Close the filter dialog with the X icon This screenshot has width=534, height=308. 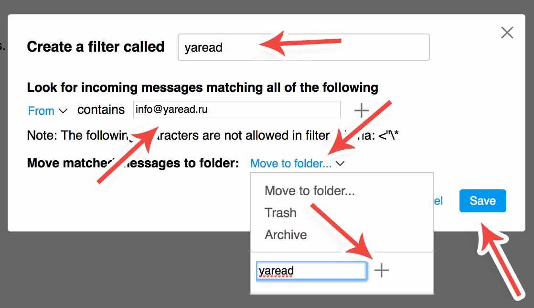click(507, 33)
